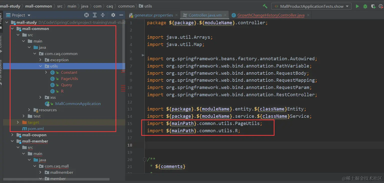Screen dimensions: 384x183
Task: Open Project panel settings gear
Action: [x=113, y=15]
